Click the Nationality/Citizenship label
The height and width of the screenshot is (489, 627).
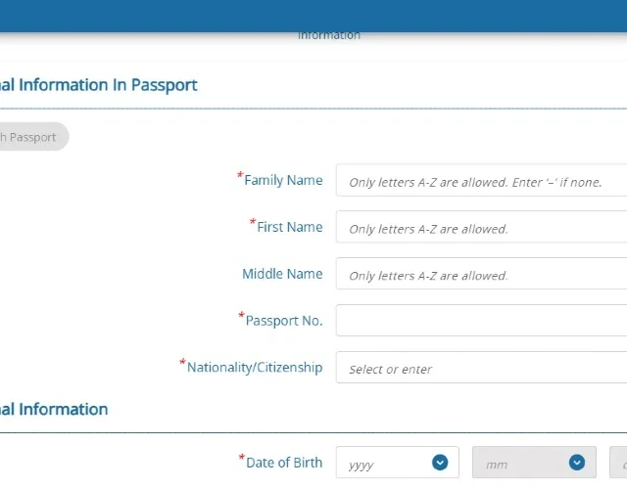pos(254,367)
